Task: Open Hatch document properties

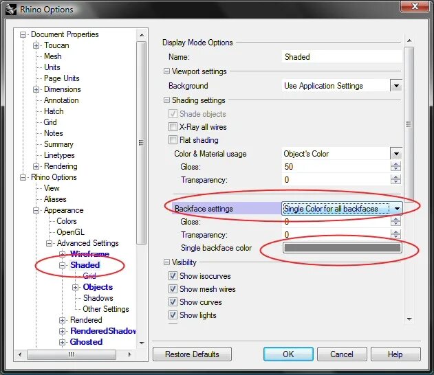Action: 54,111
